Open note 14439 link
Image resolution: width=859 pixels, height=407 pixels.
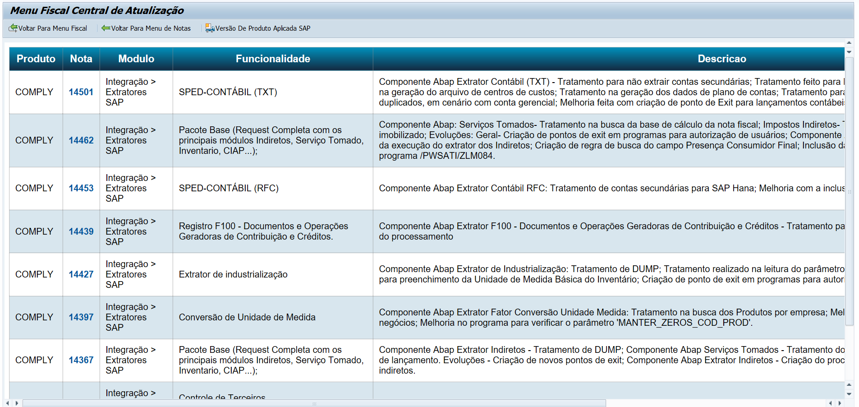tap(81, 231)
